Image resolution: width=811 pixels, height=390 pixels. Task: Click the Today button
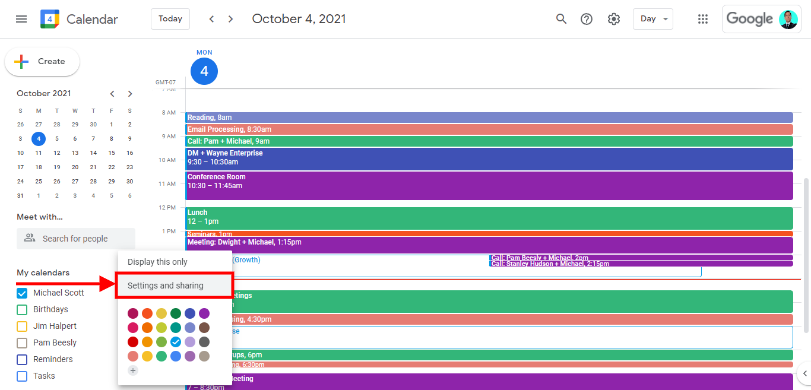coord(170,18)
